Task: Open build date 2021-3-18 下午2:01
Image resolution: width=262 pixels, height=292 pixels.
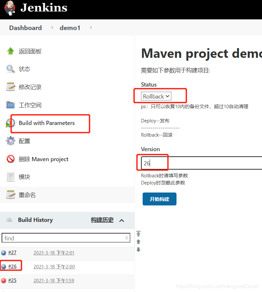Action: pos(54,253)
